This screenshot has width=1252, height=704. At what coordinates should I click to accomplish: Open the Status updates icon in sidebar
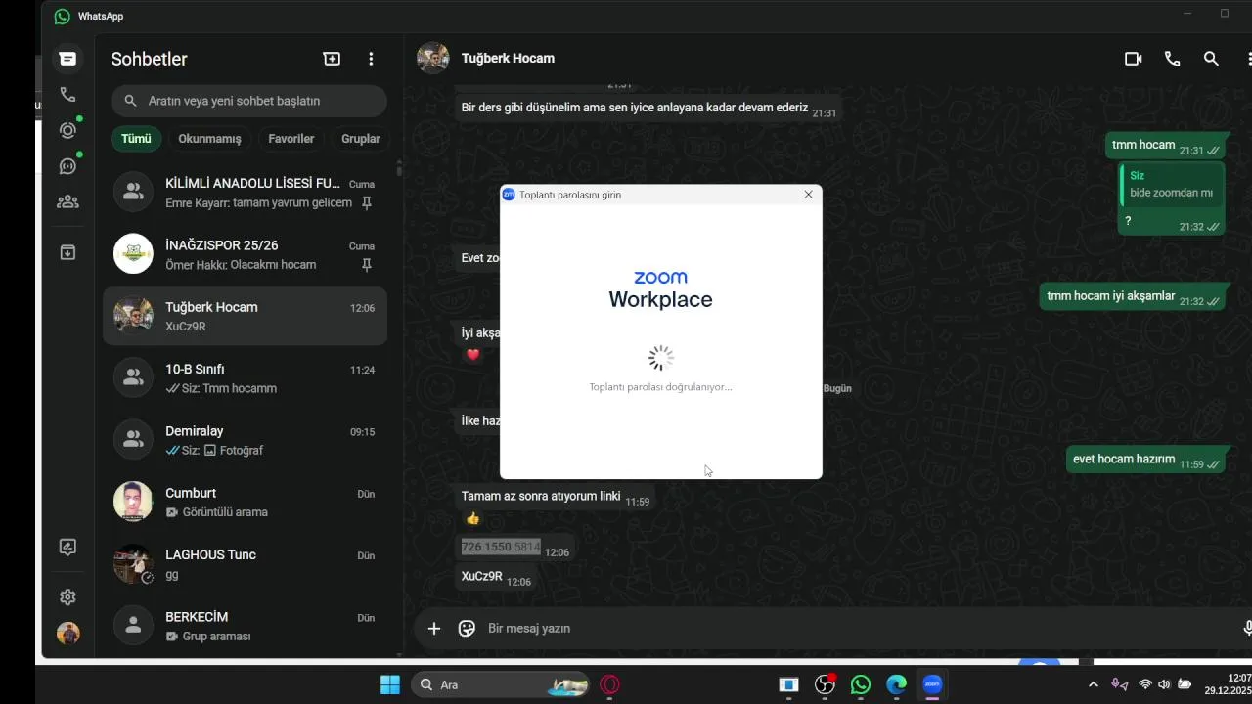67,130
